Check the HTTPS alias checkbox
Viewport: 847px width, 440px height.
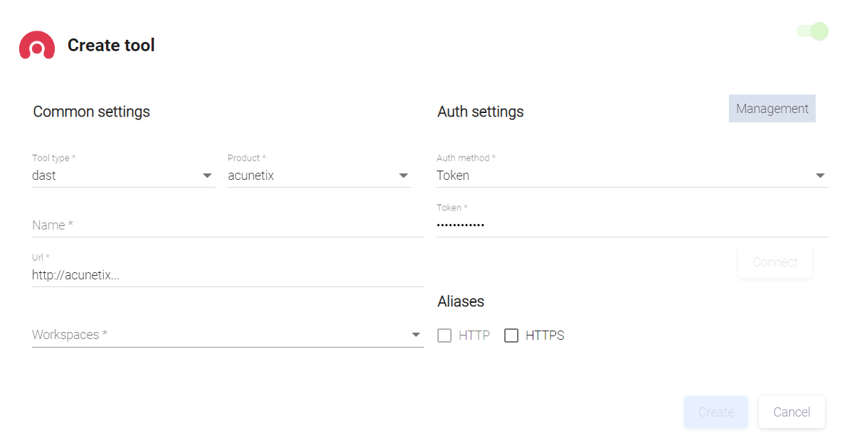pyautogui.click(x=511, y=336)
